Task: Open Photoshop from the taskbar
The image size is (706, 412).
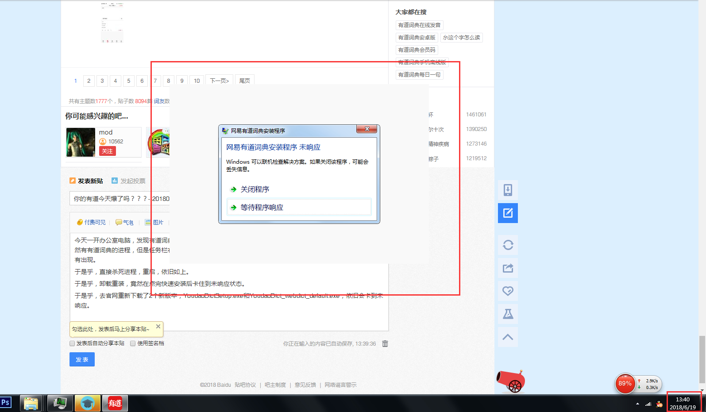Action: click(5, 403)
